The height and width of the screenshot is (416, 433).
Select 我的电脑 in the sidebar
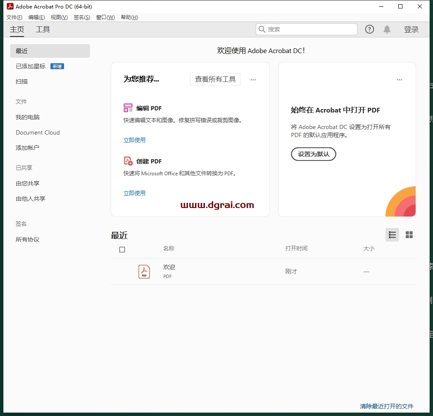tap(28, 117)
